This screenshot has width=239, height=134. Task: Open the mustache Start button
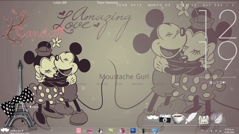(x=5, y=130)
